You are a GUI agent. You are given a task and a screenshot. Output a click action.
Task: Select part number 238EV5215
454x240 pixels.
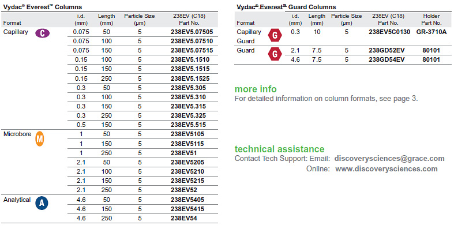tap(187, 181)
